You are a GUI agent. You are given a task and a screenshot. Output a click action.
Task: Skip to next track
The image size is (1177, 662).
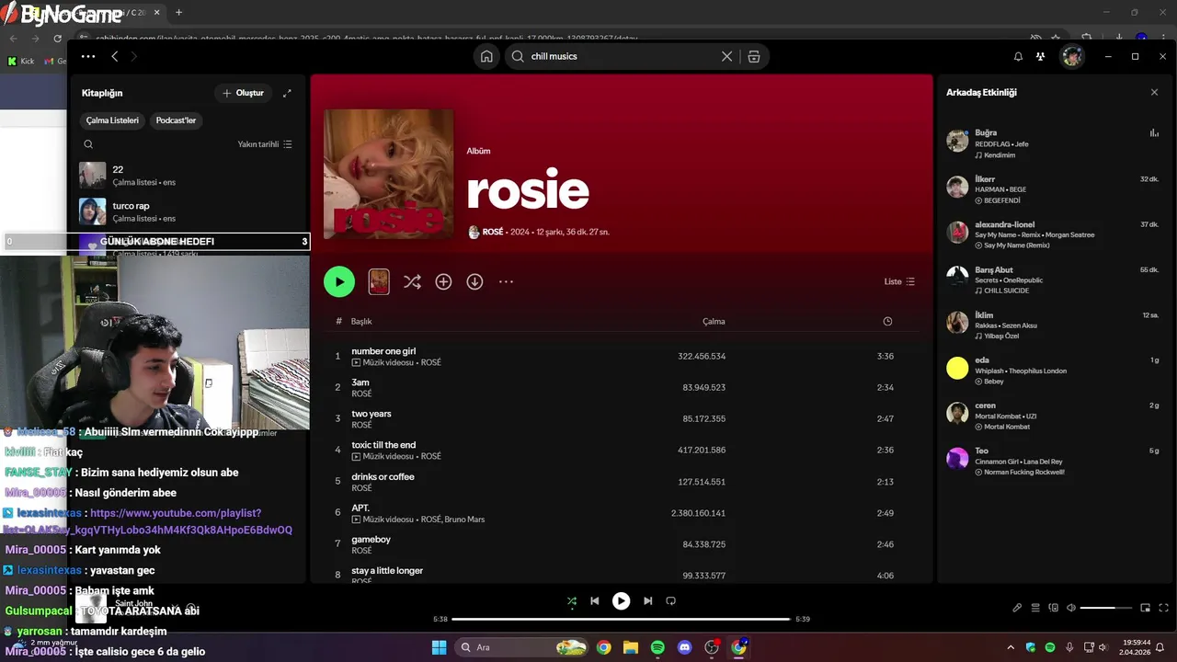coord(647,600)
